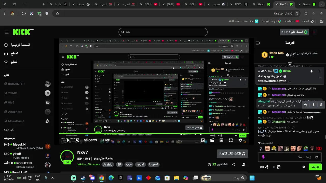
Task: Open recommended channel ROSHTEIN
Action: [x=27, y=165]
